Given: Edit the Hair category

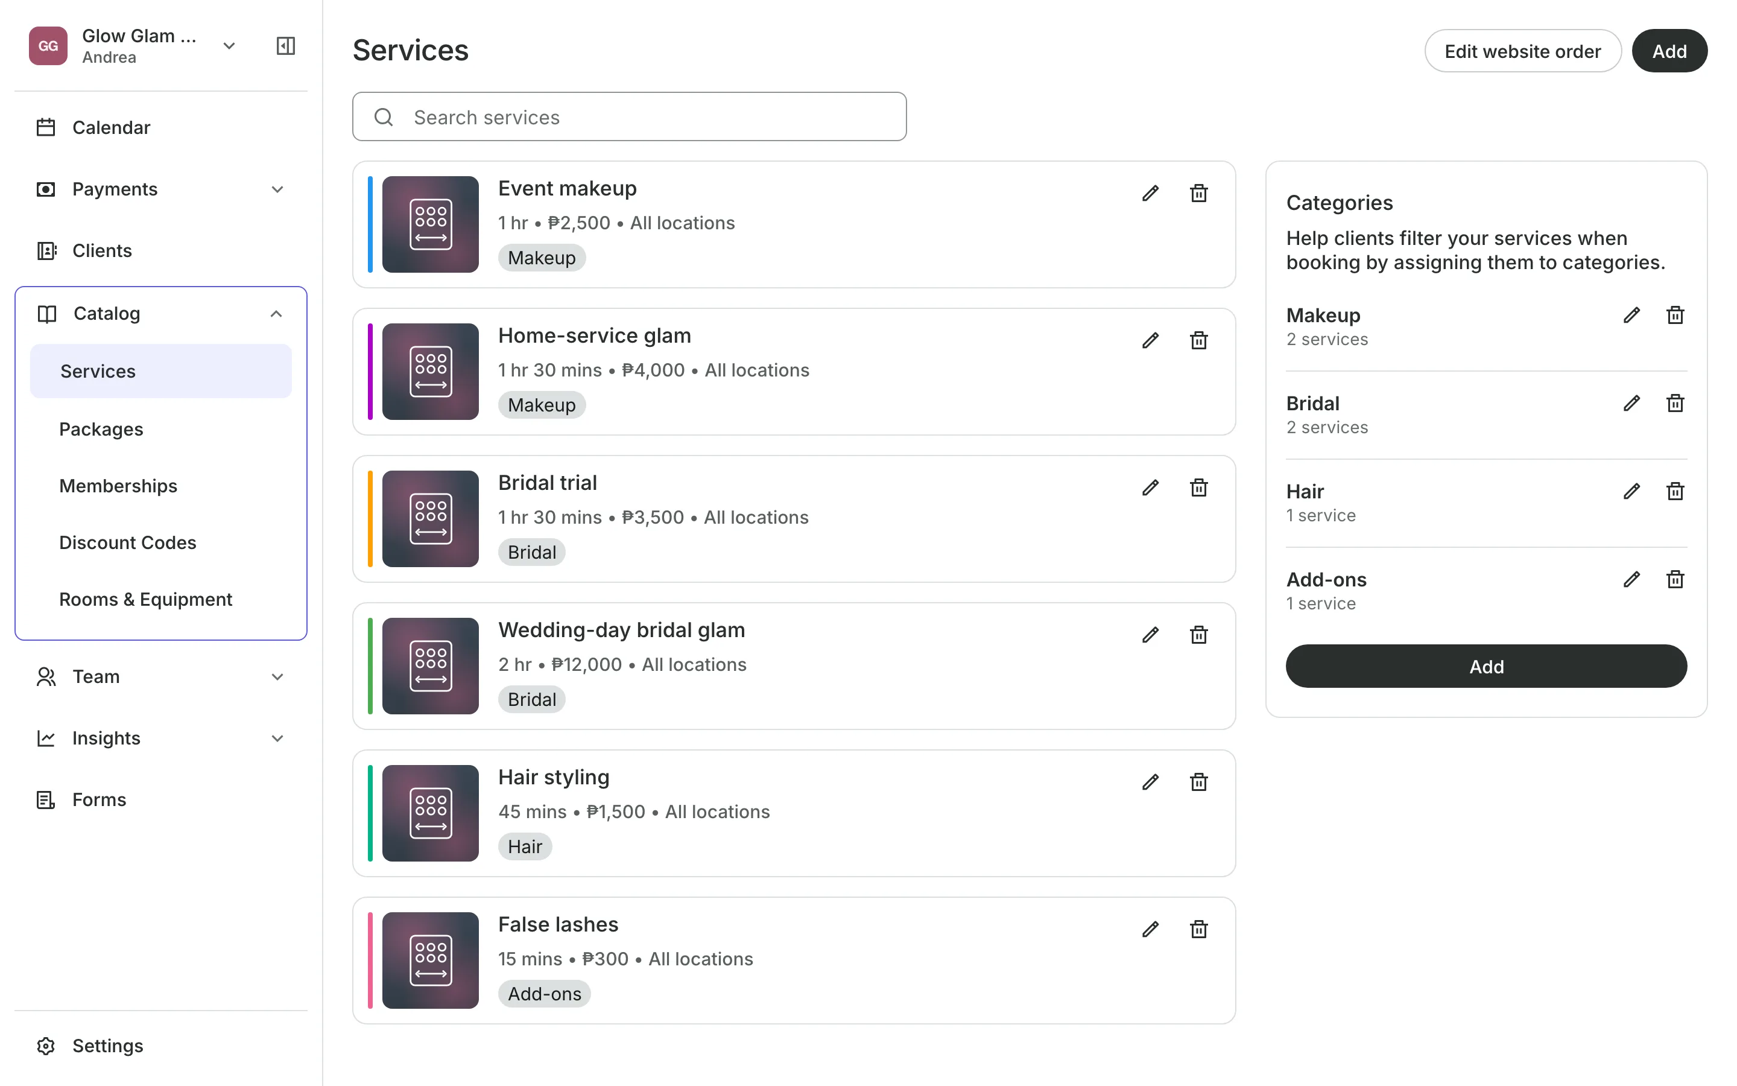Looking at the screenshot, I should (x=1631, y=491).
